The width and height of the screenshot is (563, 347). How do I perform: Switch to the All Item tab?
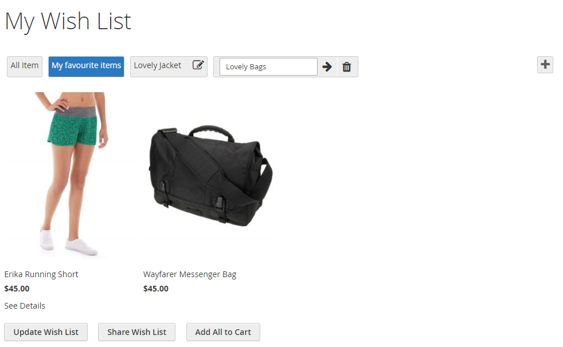point(25,66)
